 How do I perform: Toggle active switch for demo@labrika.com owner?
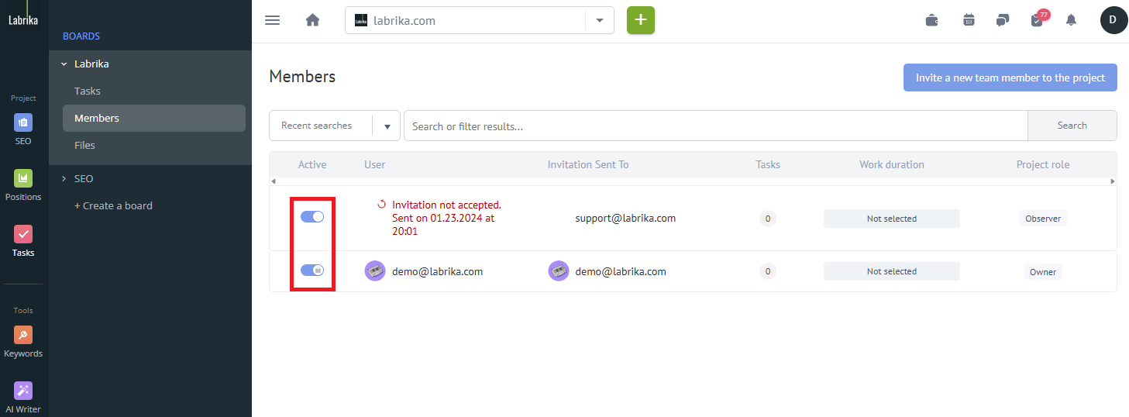click(312, 270)
